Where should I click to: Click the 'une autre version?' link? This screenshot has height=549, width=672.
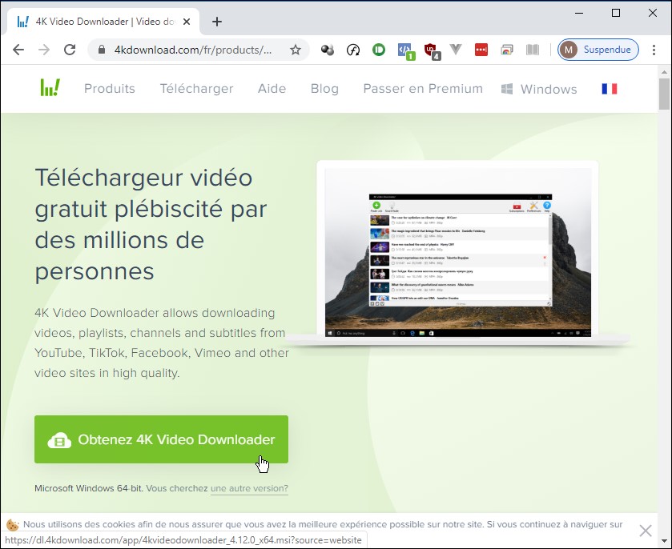click(249, 488)
